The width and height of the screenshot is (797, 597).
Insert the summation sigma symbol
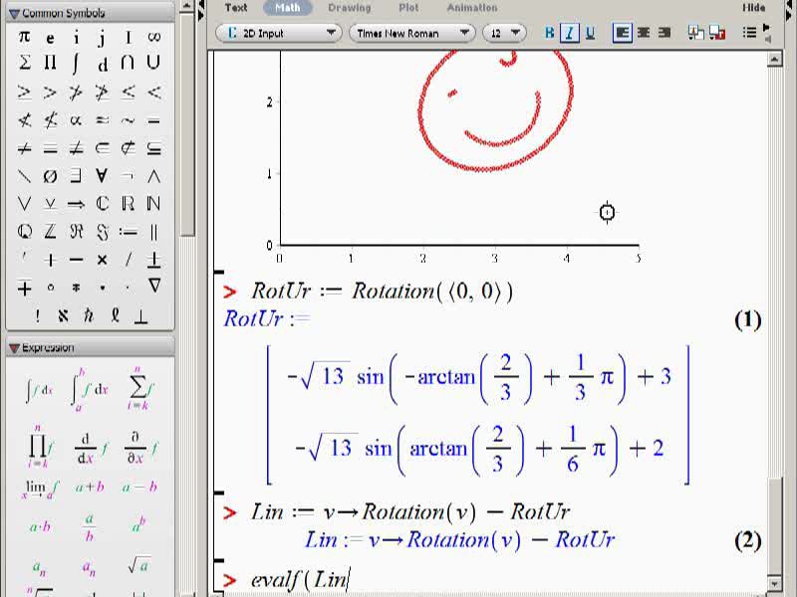coord(24,63)
